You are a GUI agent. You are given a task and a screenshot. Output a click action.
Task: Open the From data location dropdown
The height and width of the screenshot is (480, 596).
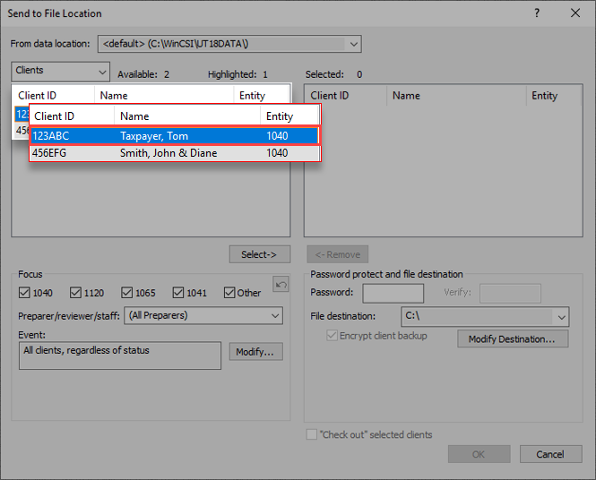coord(353,44)
